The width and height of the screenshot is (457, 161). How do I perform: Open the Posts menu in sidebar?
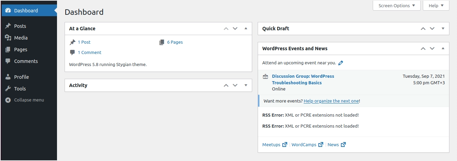tap(20, 26)
